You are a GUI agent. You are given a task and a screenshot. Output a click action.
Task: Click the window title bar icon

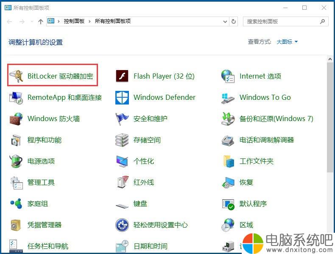tap(8, 8)
